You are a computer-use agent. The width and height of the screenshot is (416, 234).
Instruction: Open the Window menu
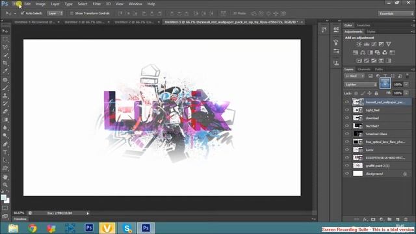(x=135, y=4)
